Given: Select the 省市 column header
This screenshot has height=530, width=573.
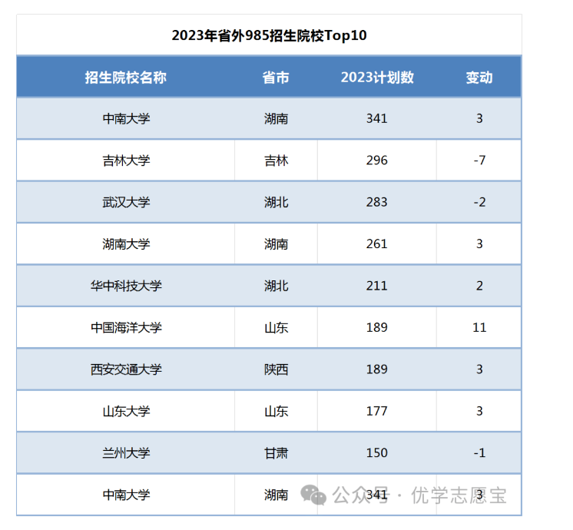Looking at the screenshot, I should [276, 78].
